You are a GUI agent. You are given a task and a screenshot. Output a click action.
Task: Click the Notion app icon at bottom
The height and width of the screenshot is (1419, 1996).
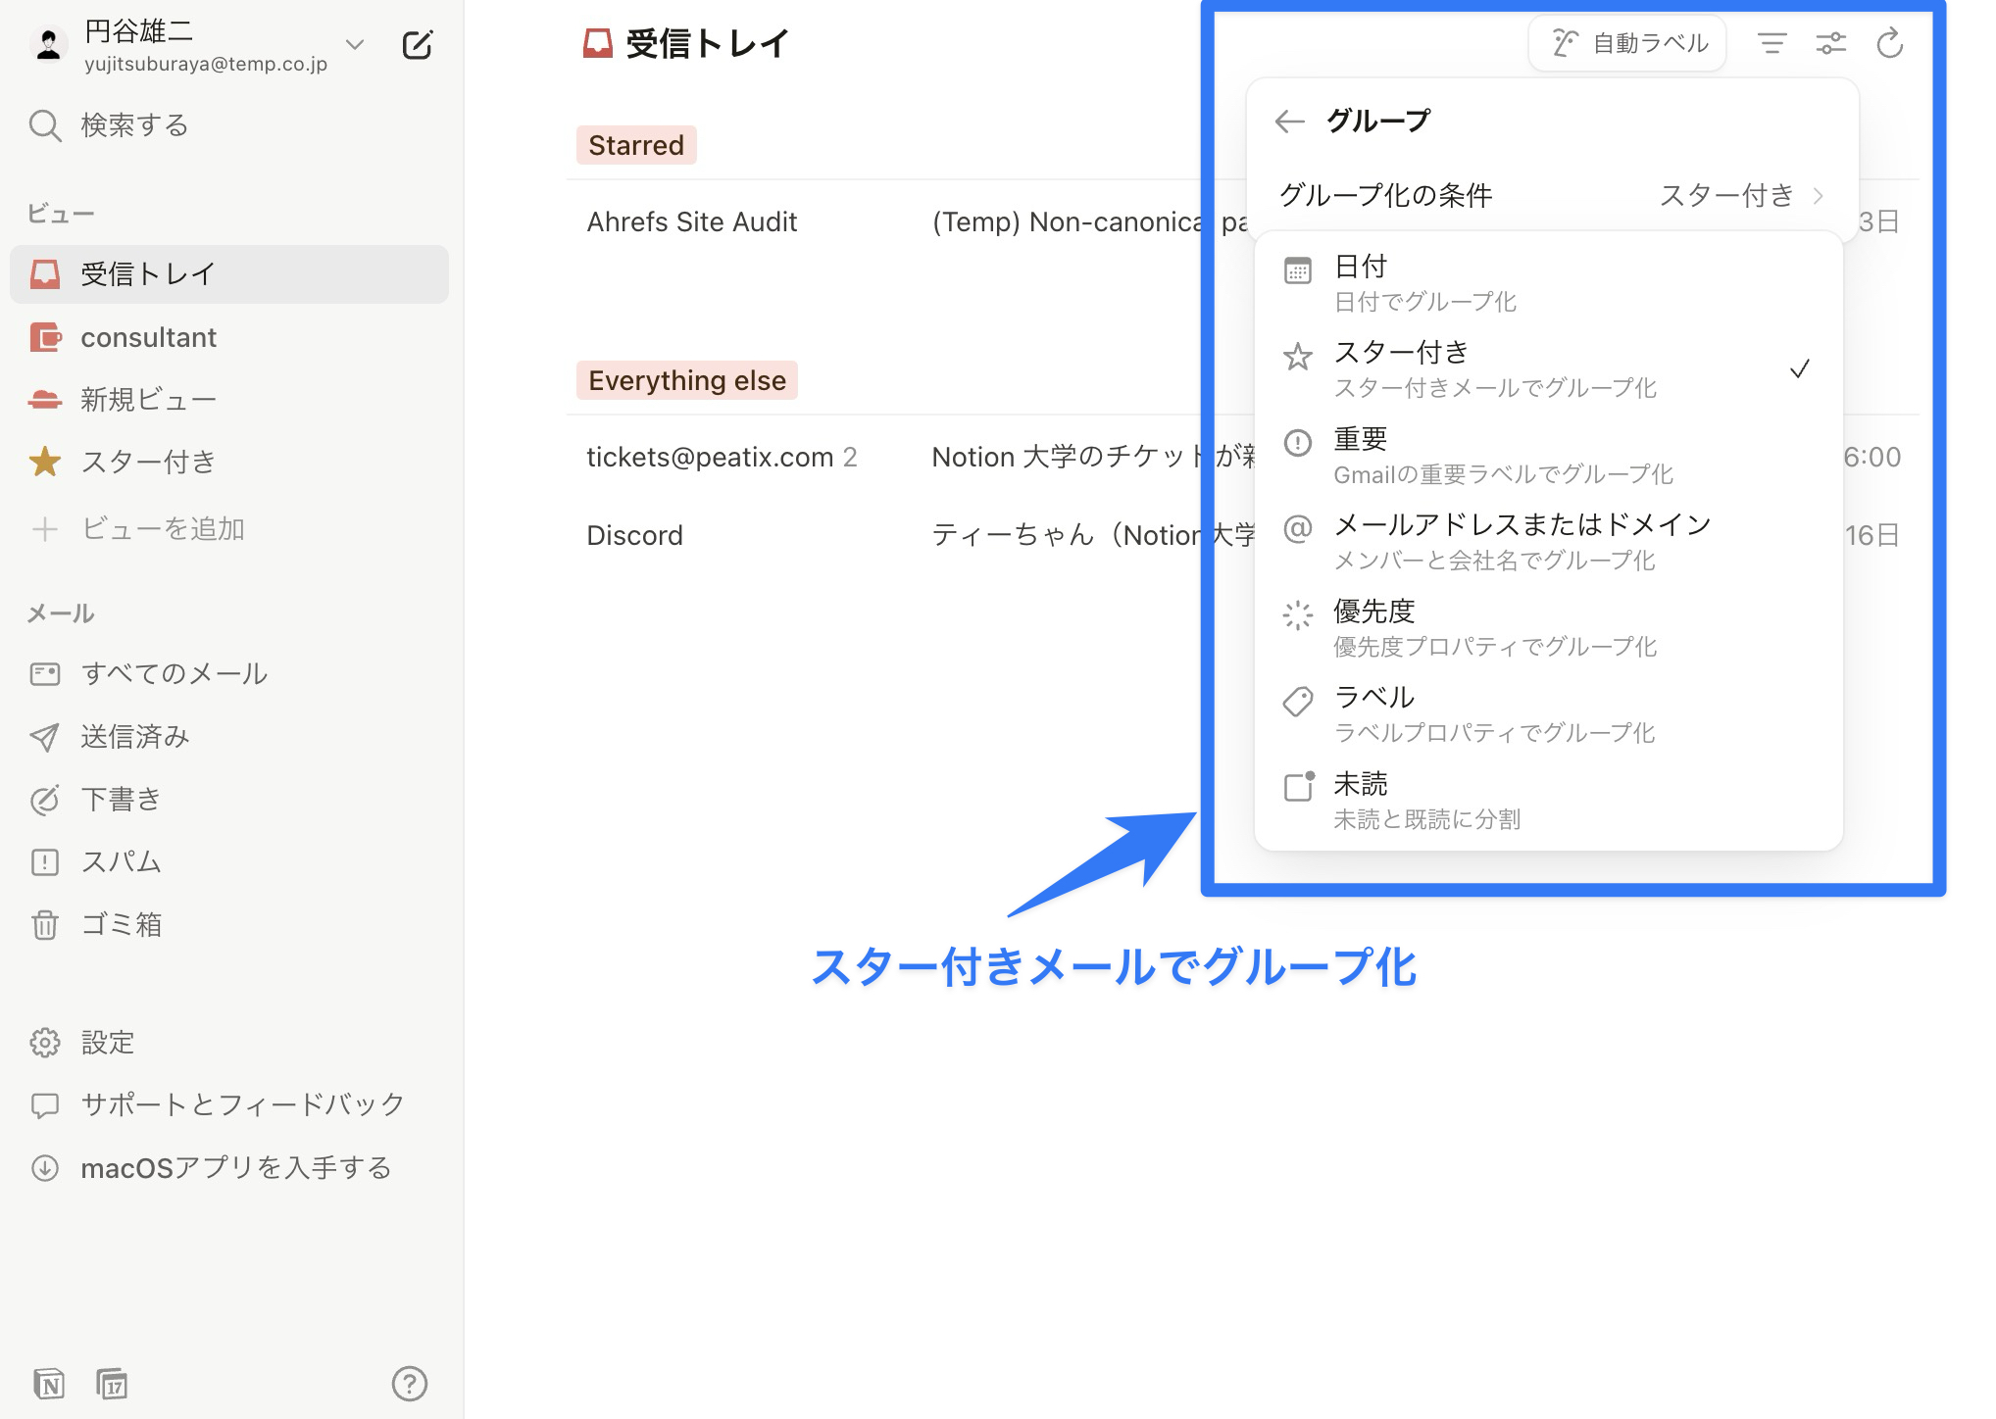tap(49, 1384)
